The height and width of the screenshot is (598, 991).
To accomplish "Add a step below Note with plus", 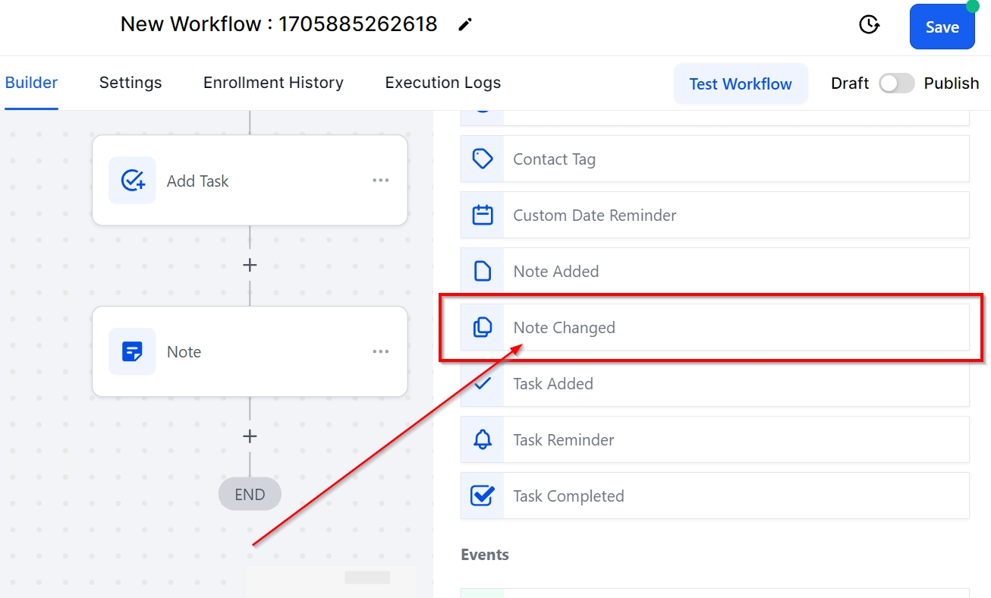I will pyautogui.click(x=250, y=436).
